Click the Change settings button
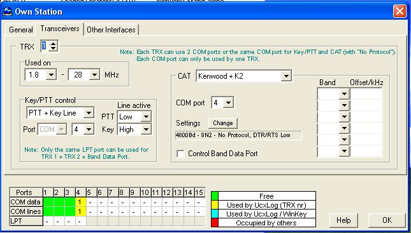Viewport: 411px width, 233px height. point(223,123)
